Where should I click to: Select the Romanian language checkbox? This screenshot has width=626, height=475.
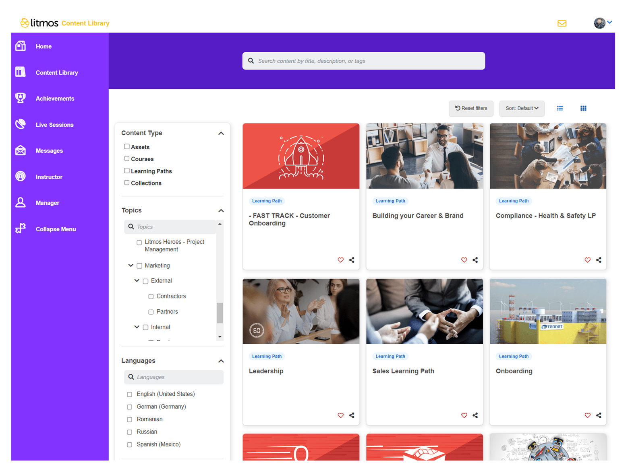[129, 419]
